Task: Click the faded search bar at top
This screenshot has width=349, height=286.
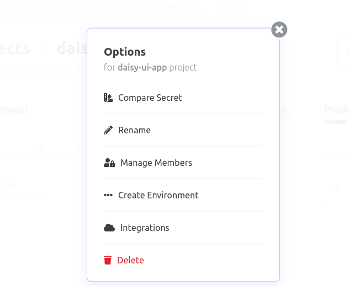Action: click(110, 8)
